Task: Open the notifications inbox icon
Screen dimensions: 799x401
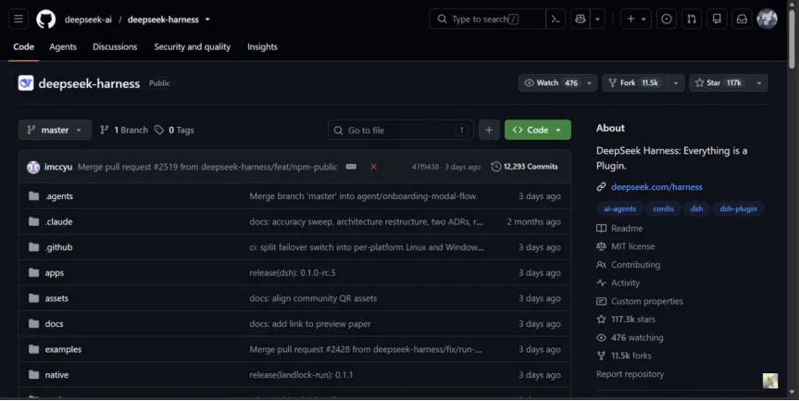Action: point(742,19)
